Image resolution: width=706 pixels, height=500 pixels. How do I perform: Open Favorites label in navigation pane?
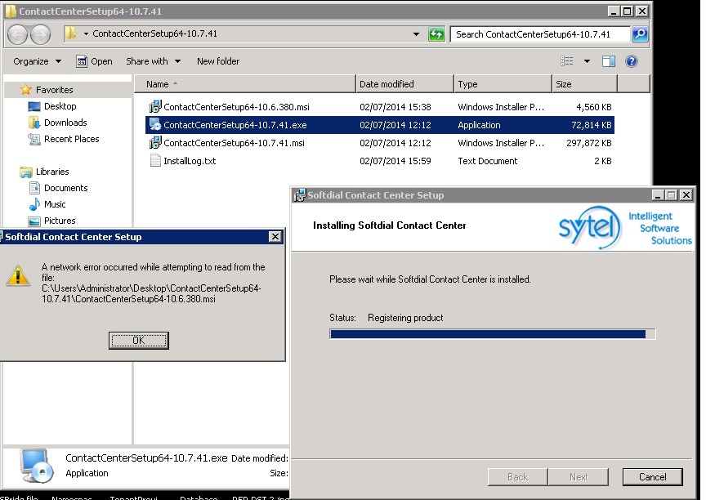click(55, 90)
